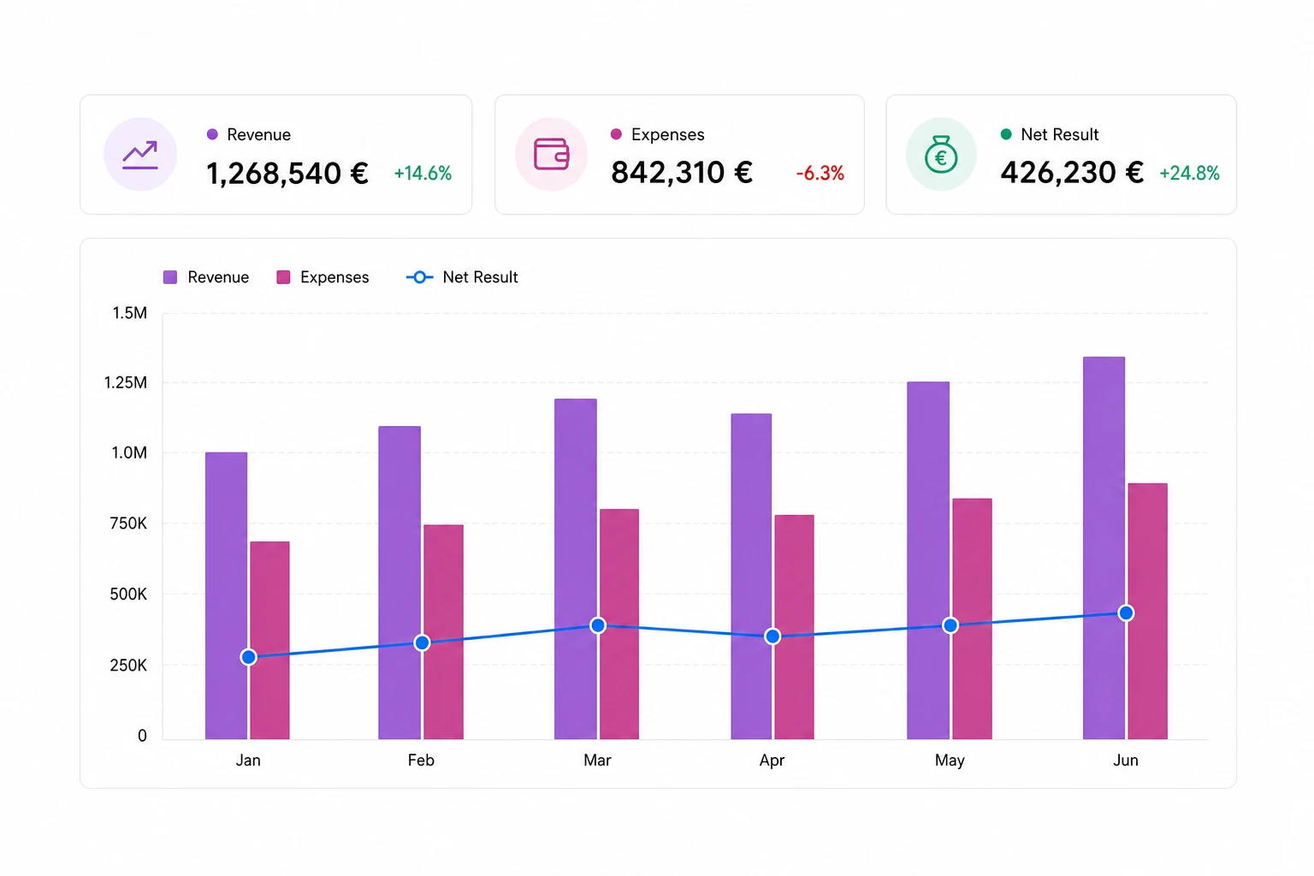Select the March Net Result data point
1314x876 pixels.
coord(598,625)
